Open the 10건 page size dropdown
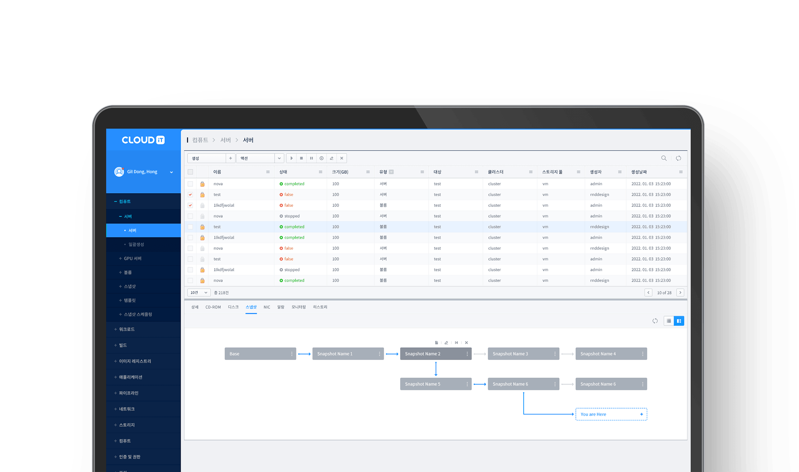The height and width of the screenshot is (472, 799). (199, 293)
